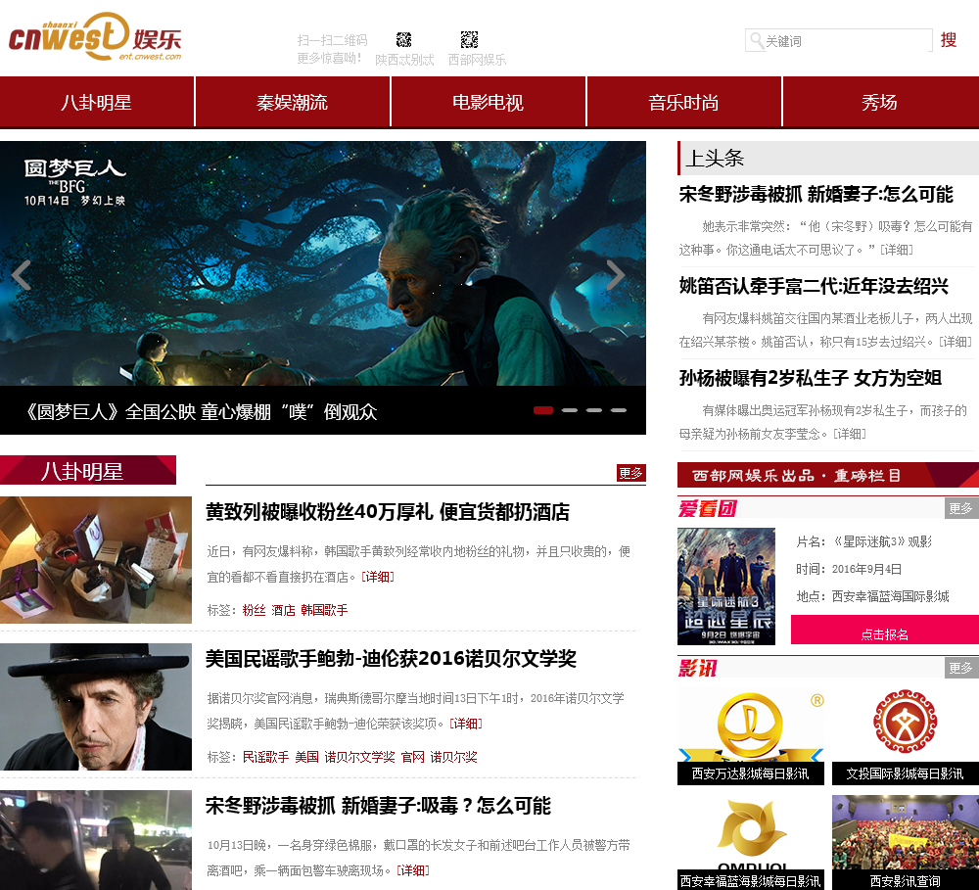
Task: Show next carousel slide arrow
Action: pyautogui.click(x=615, y=275)
